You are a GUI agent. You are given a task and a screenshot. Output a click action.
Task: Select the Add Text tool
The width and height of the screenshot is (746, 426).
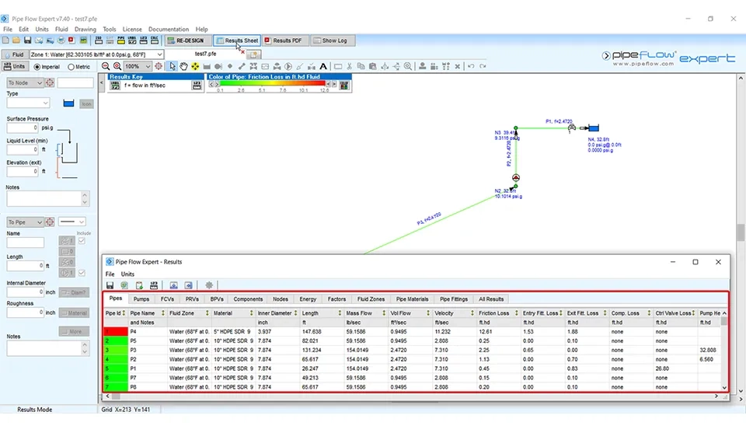[323, 67]
